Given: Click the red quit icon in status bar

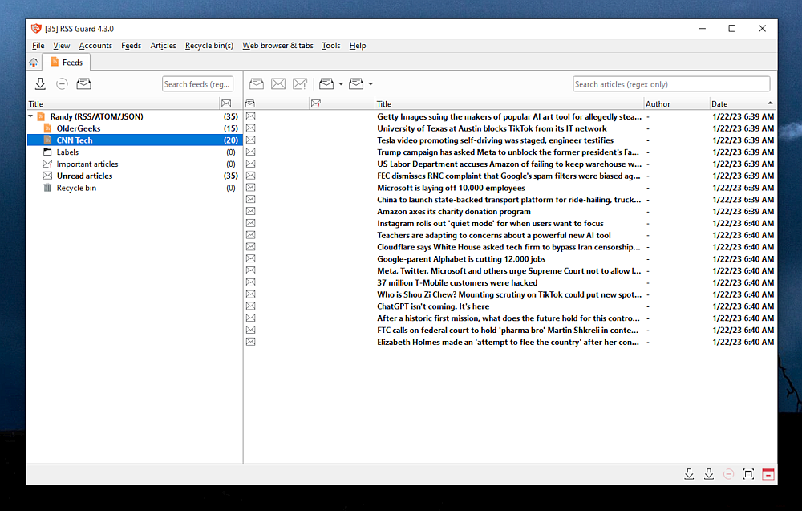Looking at the screenshot, I should pos(768,474).
